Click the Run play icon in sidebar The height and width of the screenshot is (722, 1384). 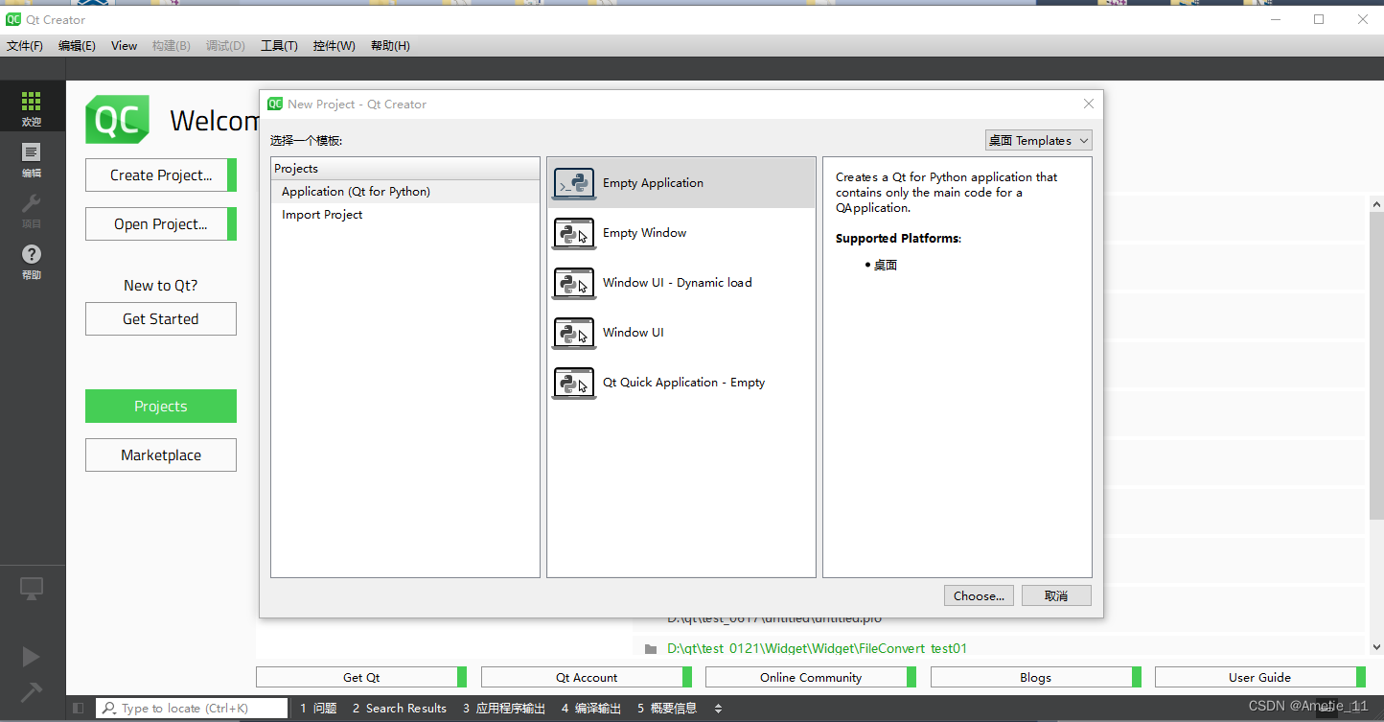click(x=31, y=657)
